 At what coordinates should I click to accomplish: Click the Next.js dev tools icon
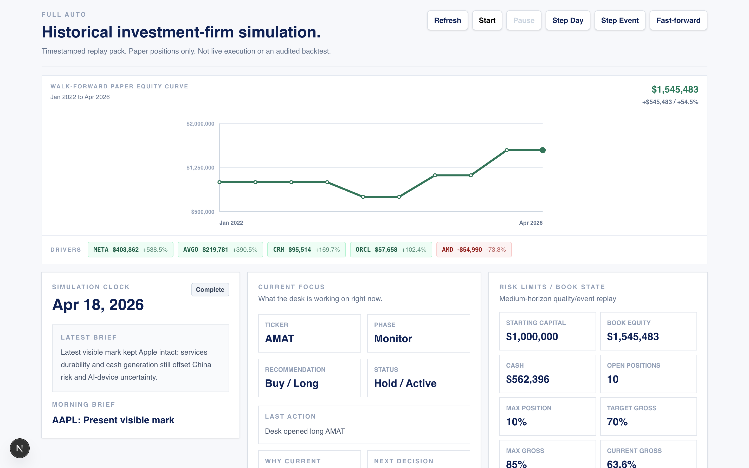(20, 448)
